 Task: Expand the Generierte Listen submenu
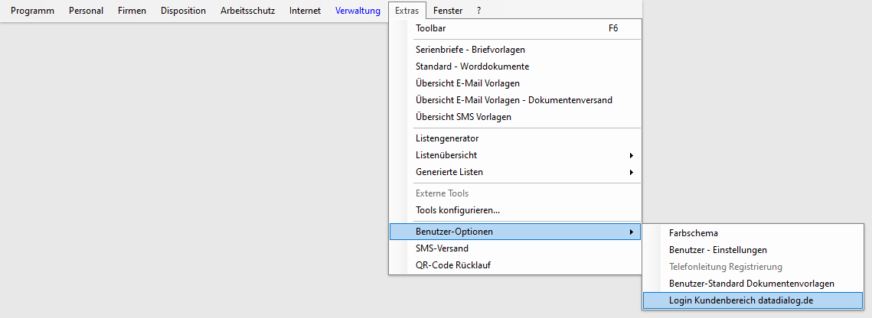(x=449, y=172)
